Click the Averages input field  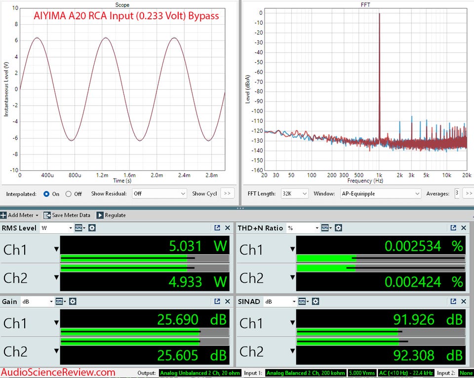coord(457,193)
